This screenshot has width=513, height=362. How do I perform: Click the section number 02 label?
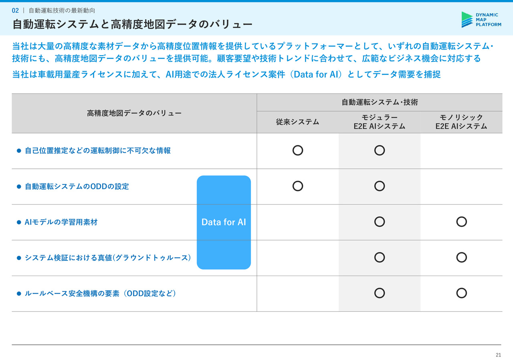(x=15, y=10)
